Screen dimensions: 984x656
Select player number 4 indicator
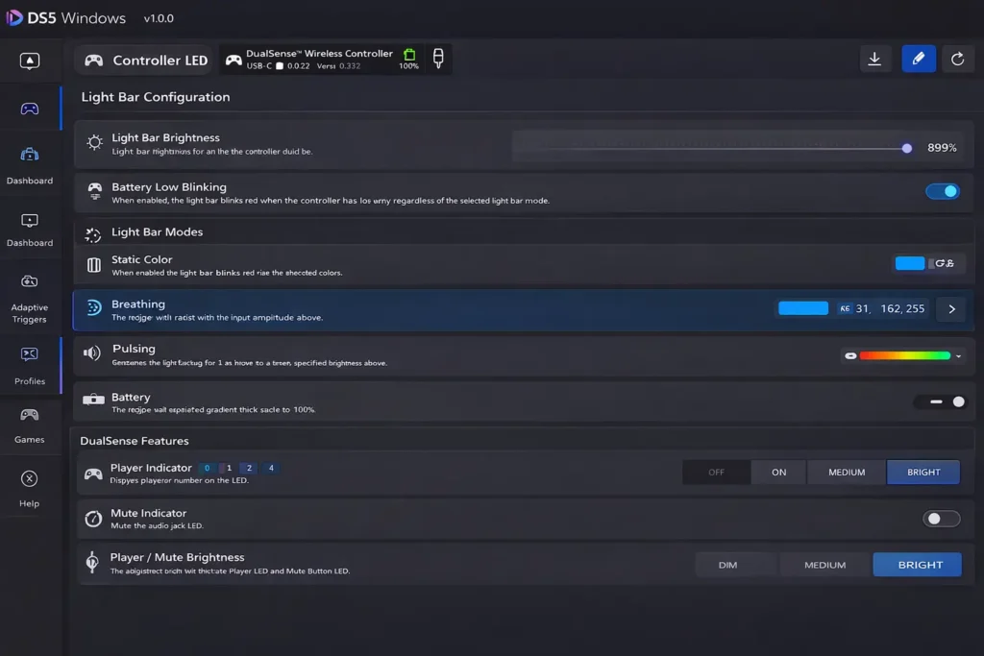[x=270, y=468]
